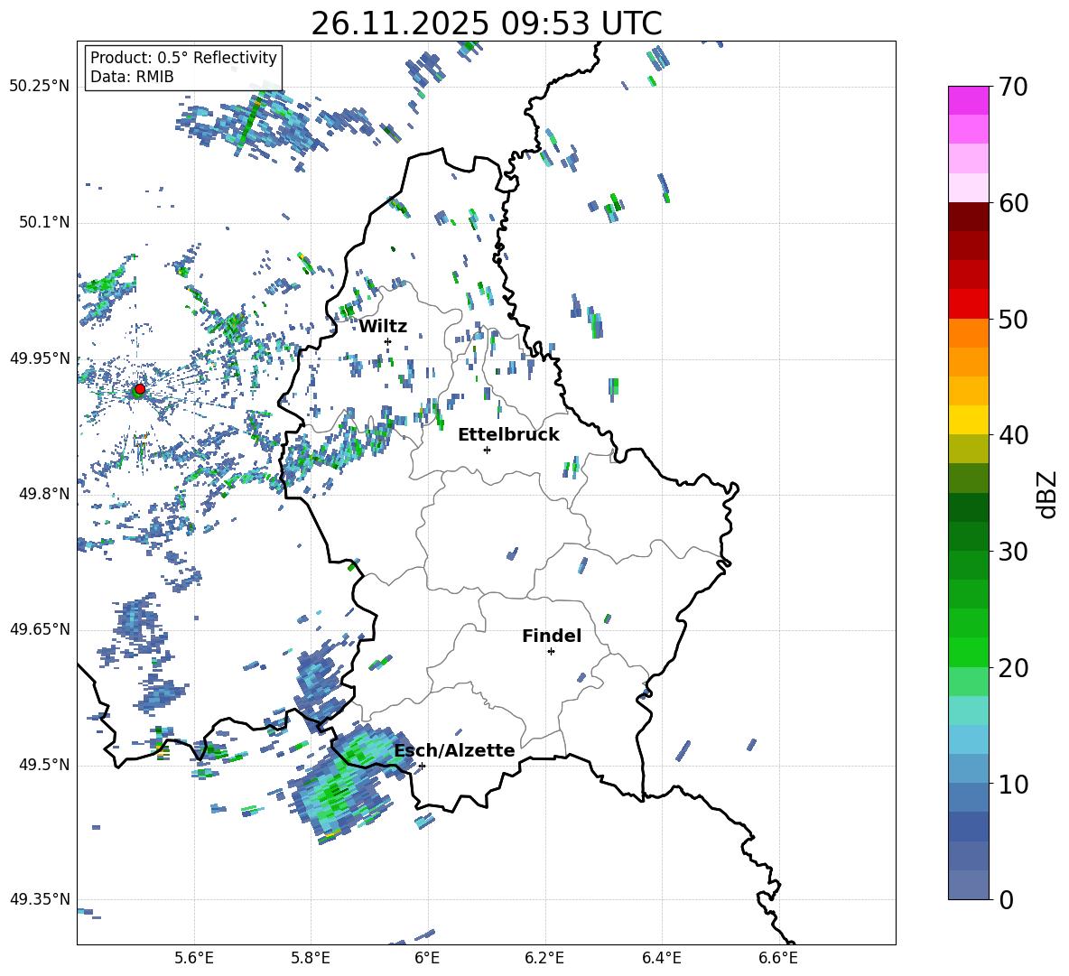Click the 49.35°N latitude label
Viewport: 1069px width, 976px height.
[x=40, y=899]
